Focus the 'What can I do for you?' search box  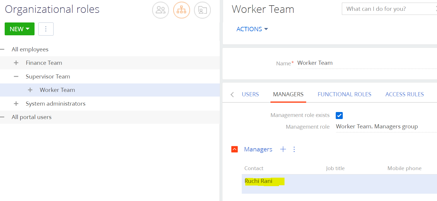(389, 9)
